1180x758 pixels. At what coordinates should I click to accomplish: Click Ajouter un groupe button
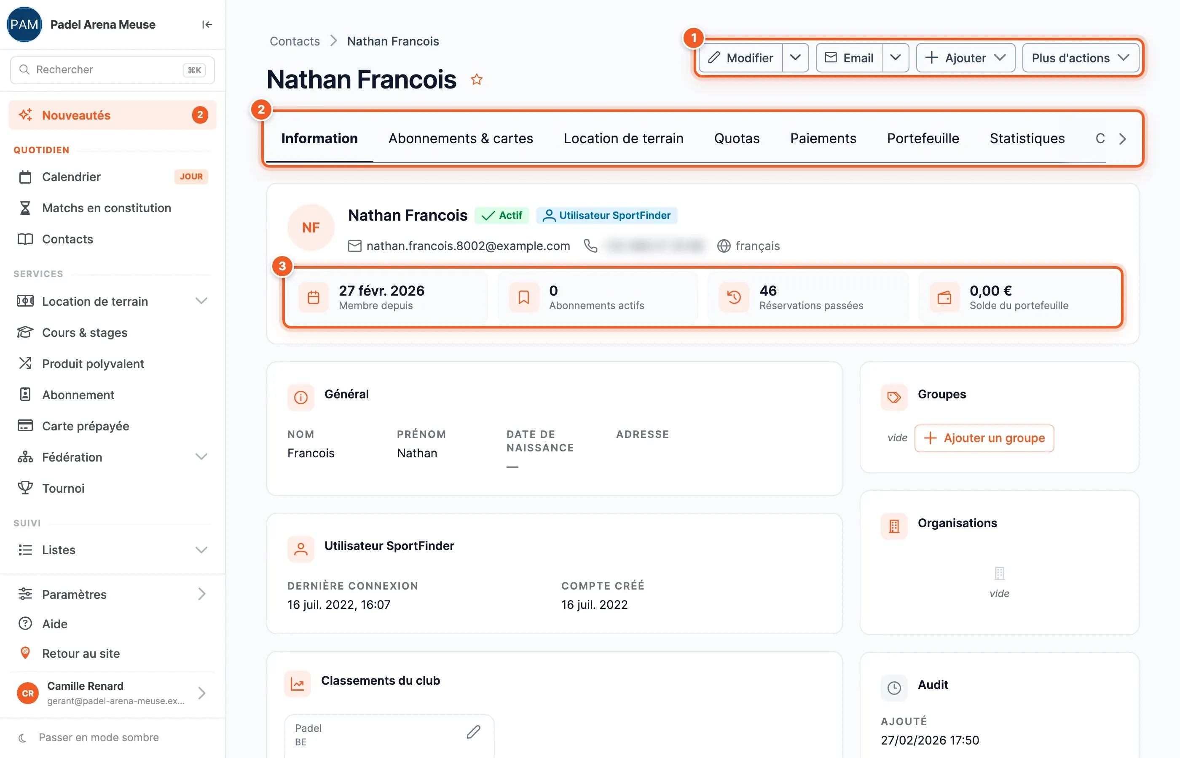(984, 438)
